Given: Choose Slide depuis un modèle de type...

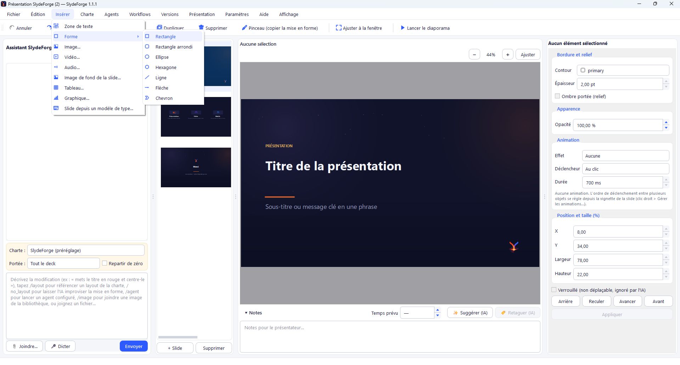Looking at the screenshot, I should 99,108.
